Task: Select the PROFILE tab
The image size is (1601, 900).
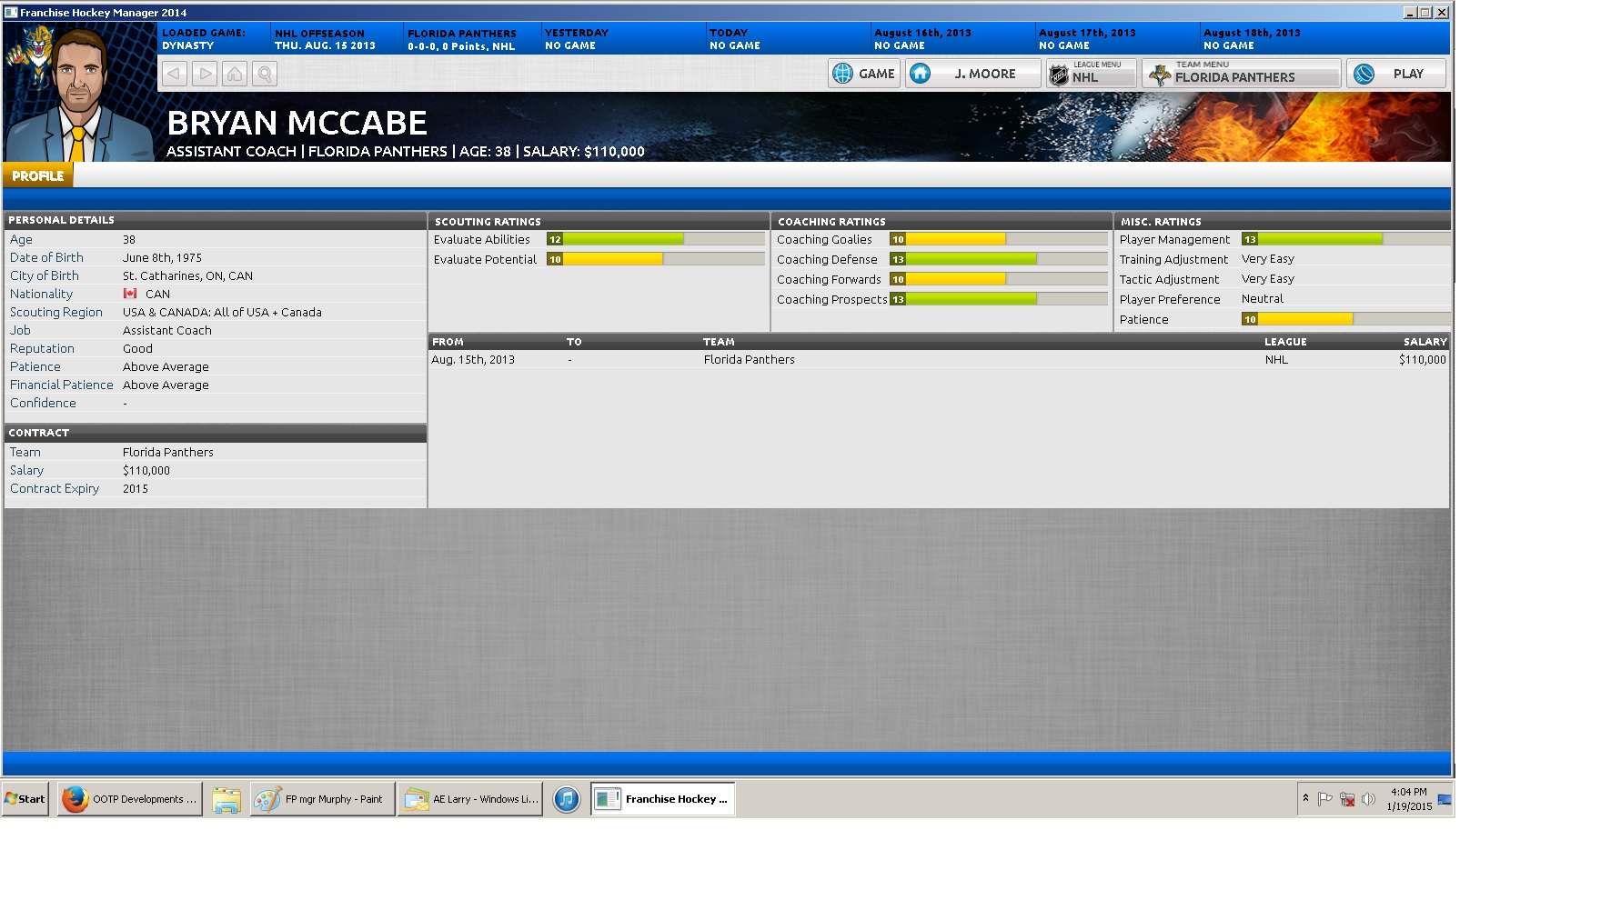Action: point(38,175)
